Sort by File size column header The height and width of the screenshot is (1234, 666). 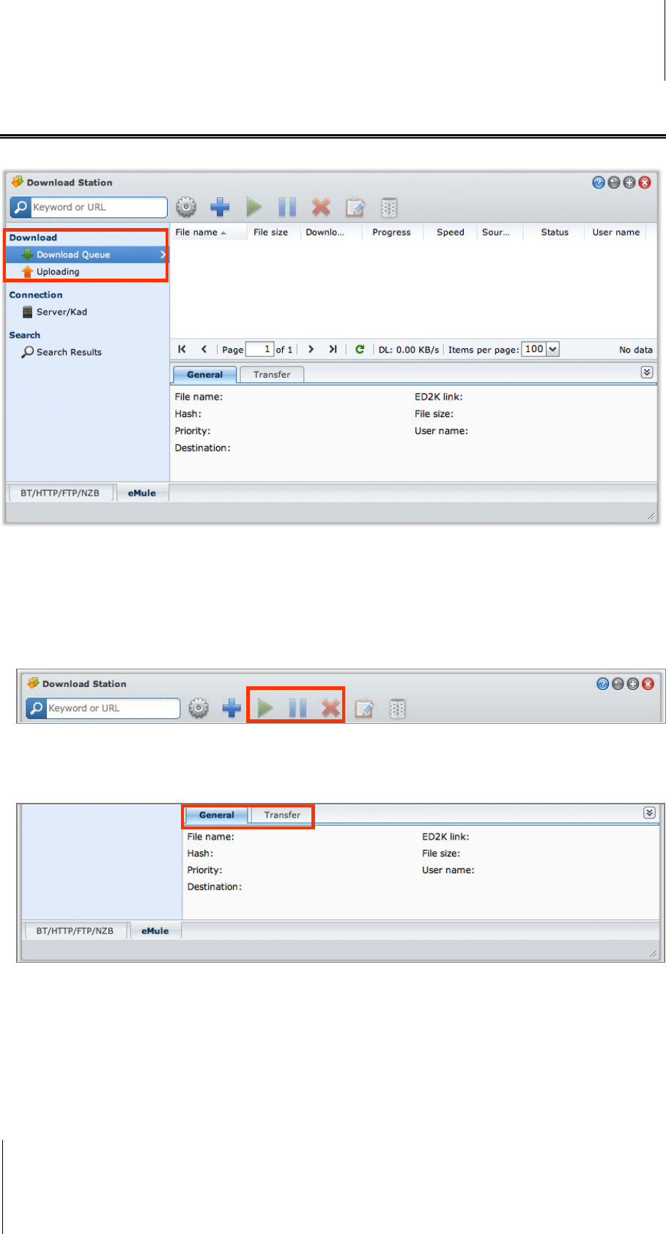click(271, 232)
